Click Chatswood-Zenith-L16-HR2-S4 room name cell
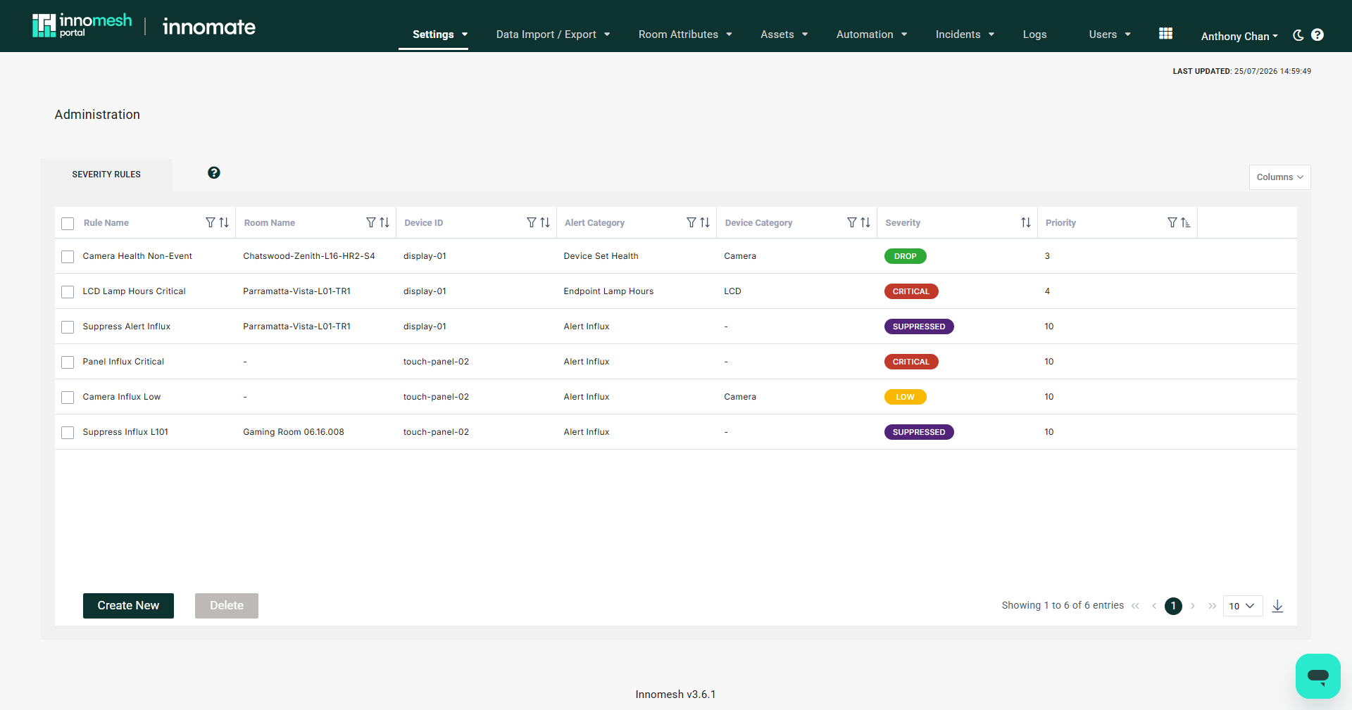 (x=309, y=256)
